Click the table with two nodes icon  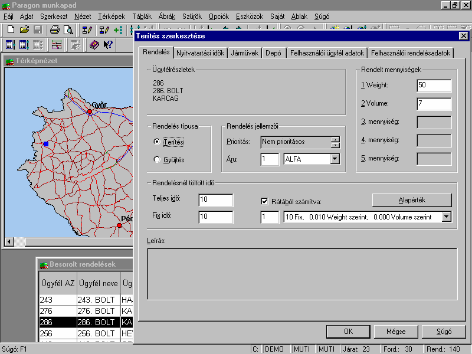click(24, 45)
